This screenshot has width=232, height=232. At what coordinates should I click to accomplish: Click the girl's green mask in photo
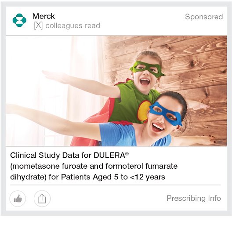tap(147, 69)
